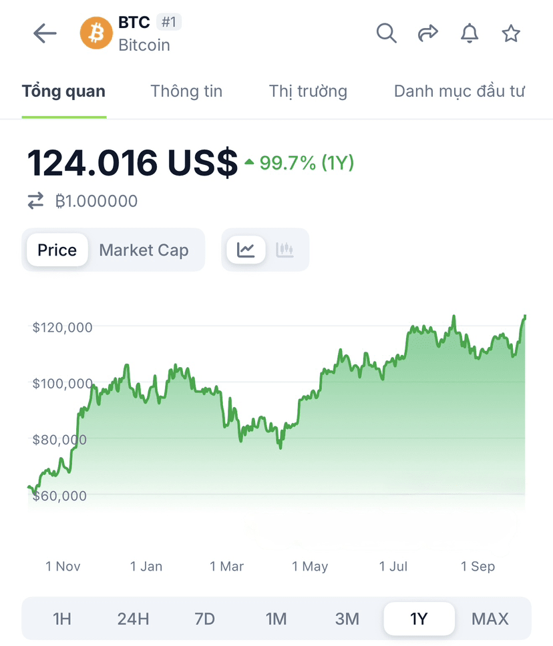553x646 pixels.
Task: Tap the #1 rank badge
Action: (x=169, y=22)
